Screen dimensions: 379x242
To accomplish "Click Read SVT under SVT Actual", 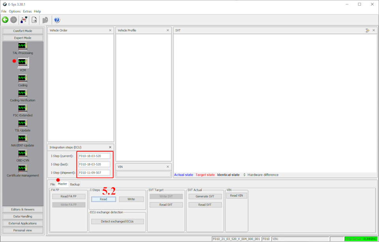I will tap(205, 204).
